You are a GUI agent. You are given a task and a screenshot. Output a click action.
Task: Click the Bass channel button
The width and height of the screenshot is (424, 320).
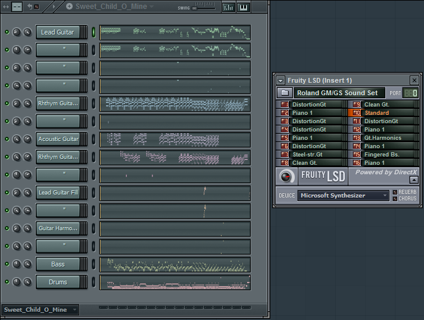pyautogui.click(x=58, y=264)
